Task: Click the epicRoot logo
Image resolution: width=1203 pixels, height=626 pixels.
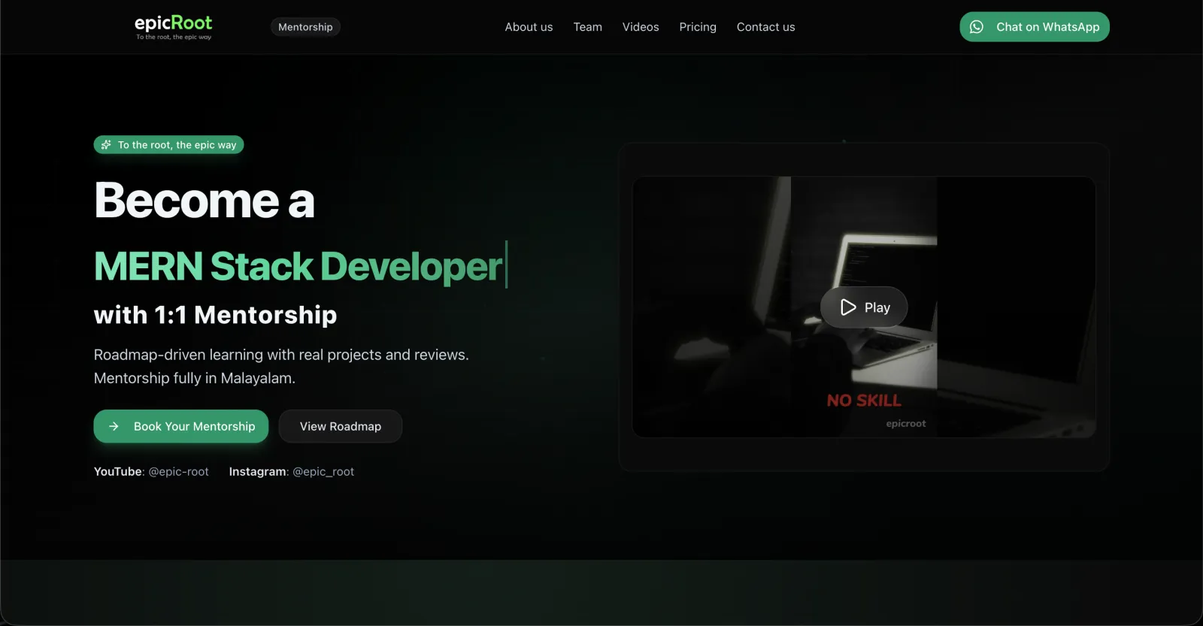Action: 174,27
